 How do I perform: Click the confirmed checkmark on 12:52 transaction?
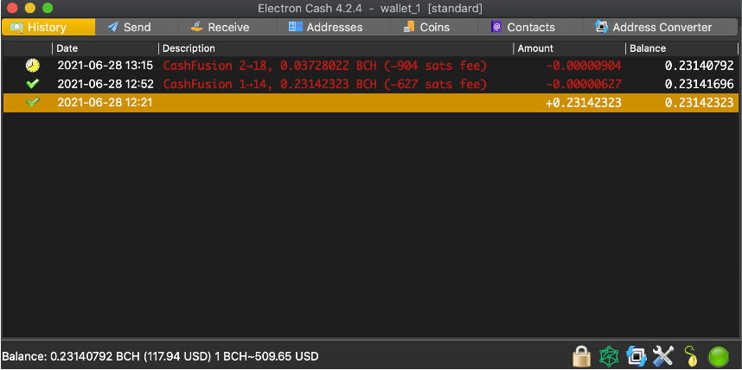tap(33, 84)
